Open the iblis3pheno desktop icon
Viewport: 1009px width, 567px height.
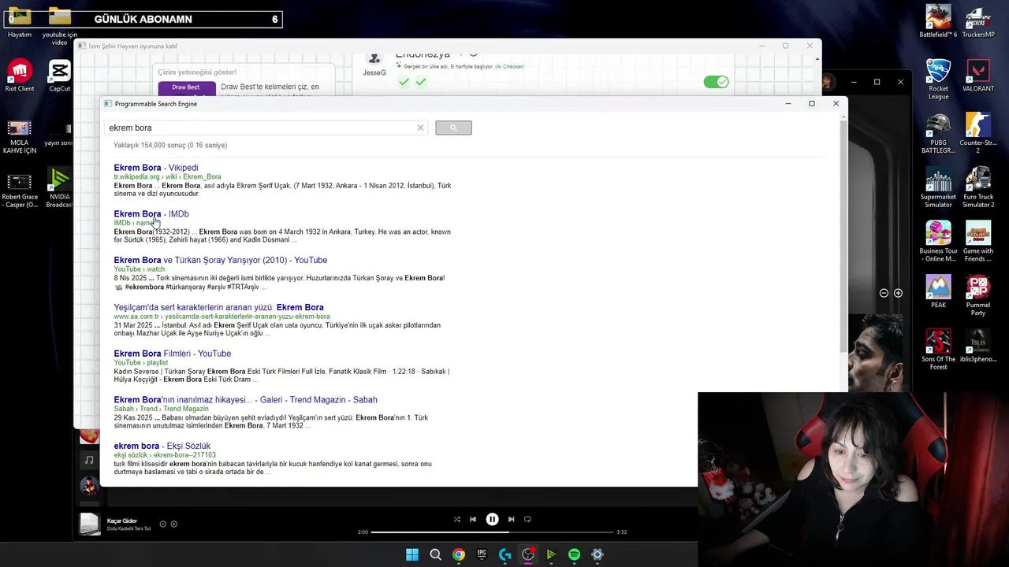click(978, 346)
